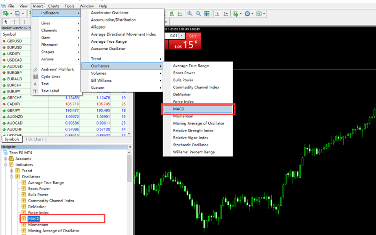Select MACD in Navigator tree
The width and height of the screenshot is (376, 235).
tap(33, 219)
